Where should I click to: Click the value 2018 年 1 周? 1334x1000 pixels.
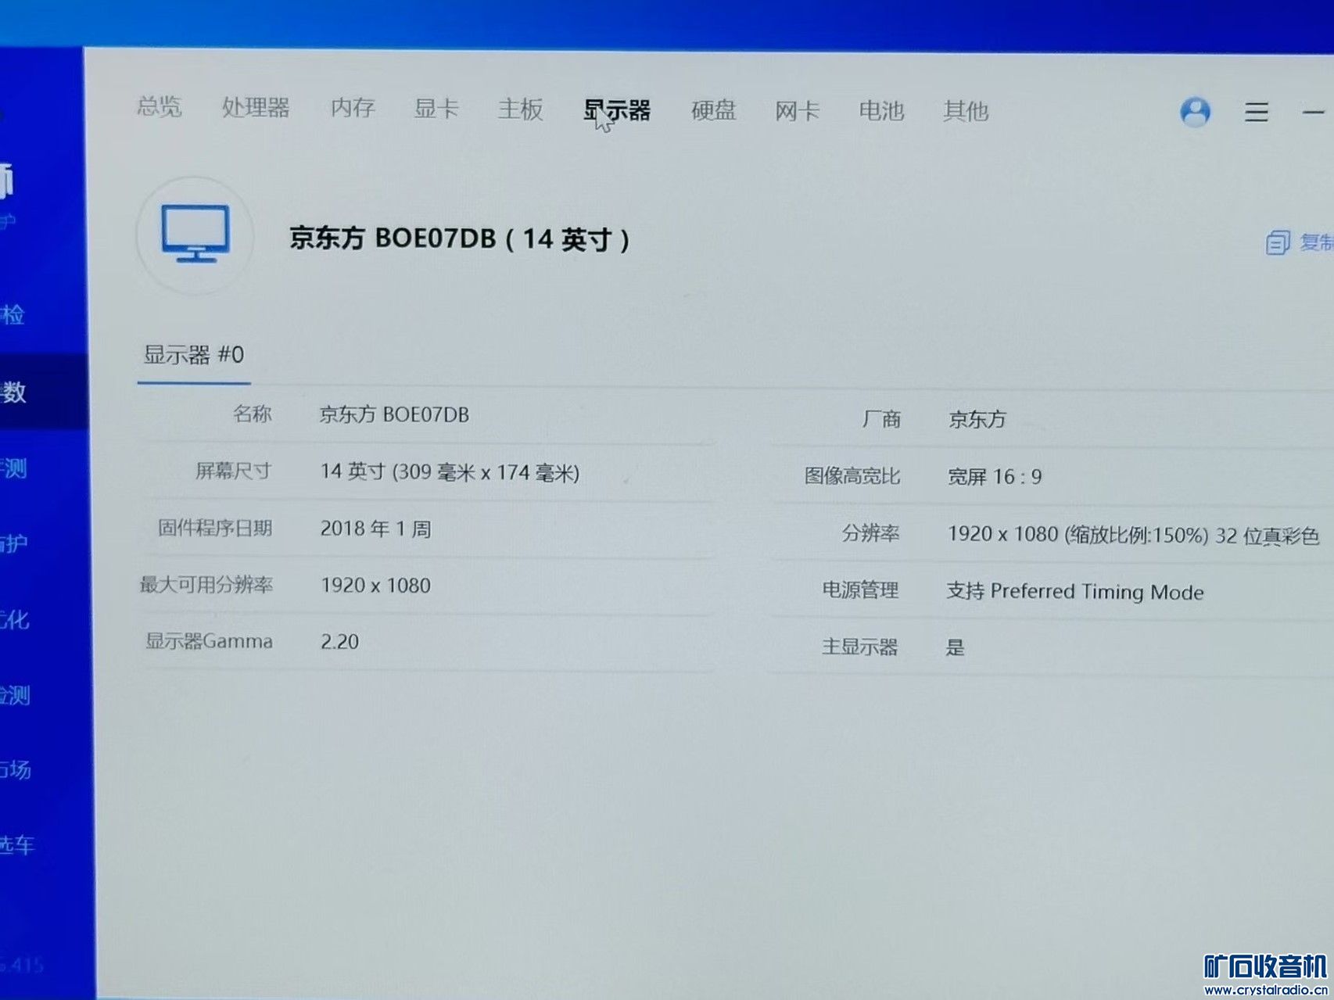pyautogui.click(x=375, y=529)
